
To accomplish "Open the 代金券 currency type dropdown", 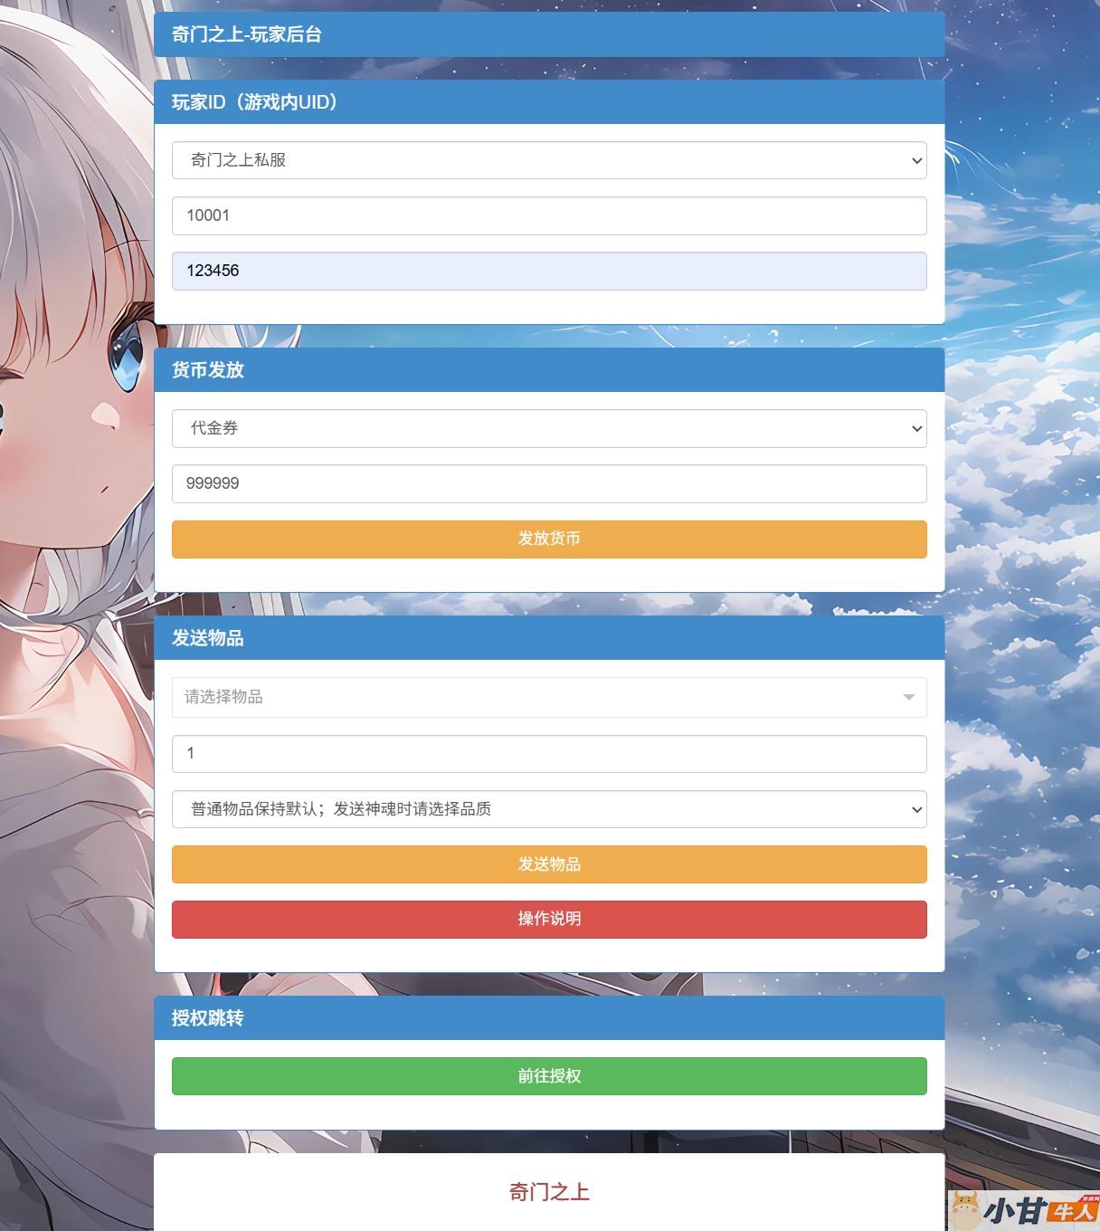I will pyautogui.click(x=549, y=428).
